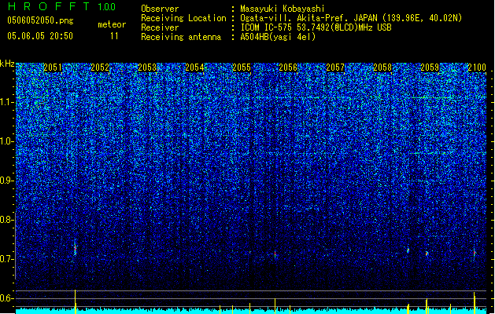Click the Observer label
495x314 pixels.
click(x=160, y=9)
